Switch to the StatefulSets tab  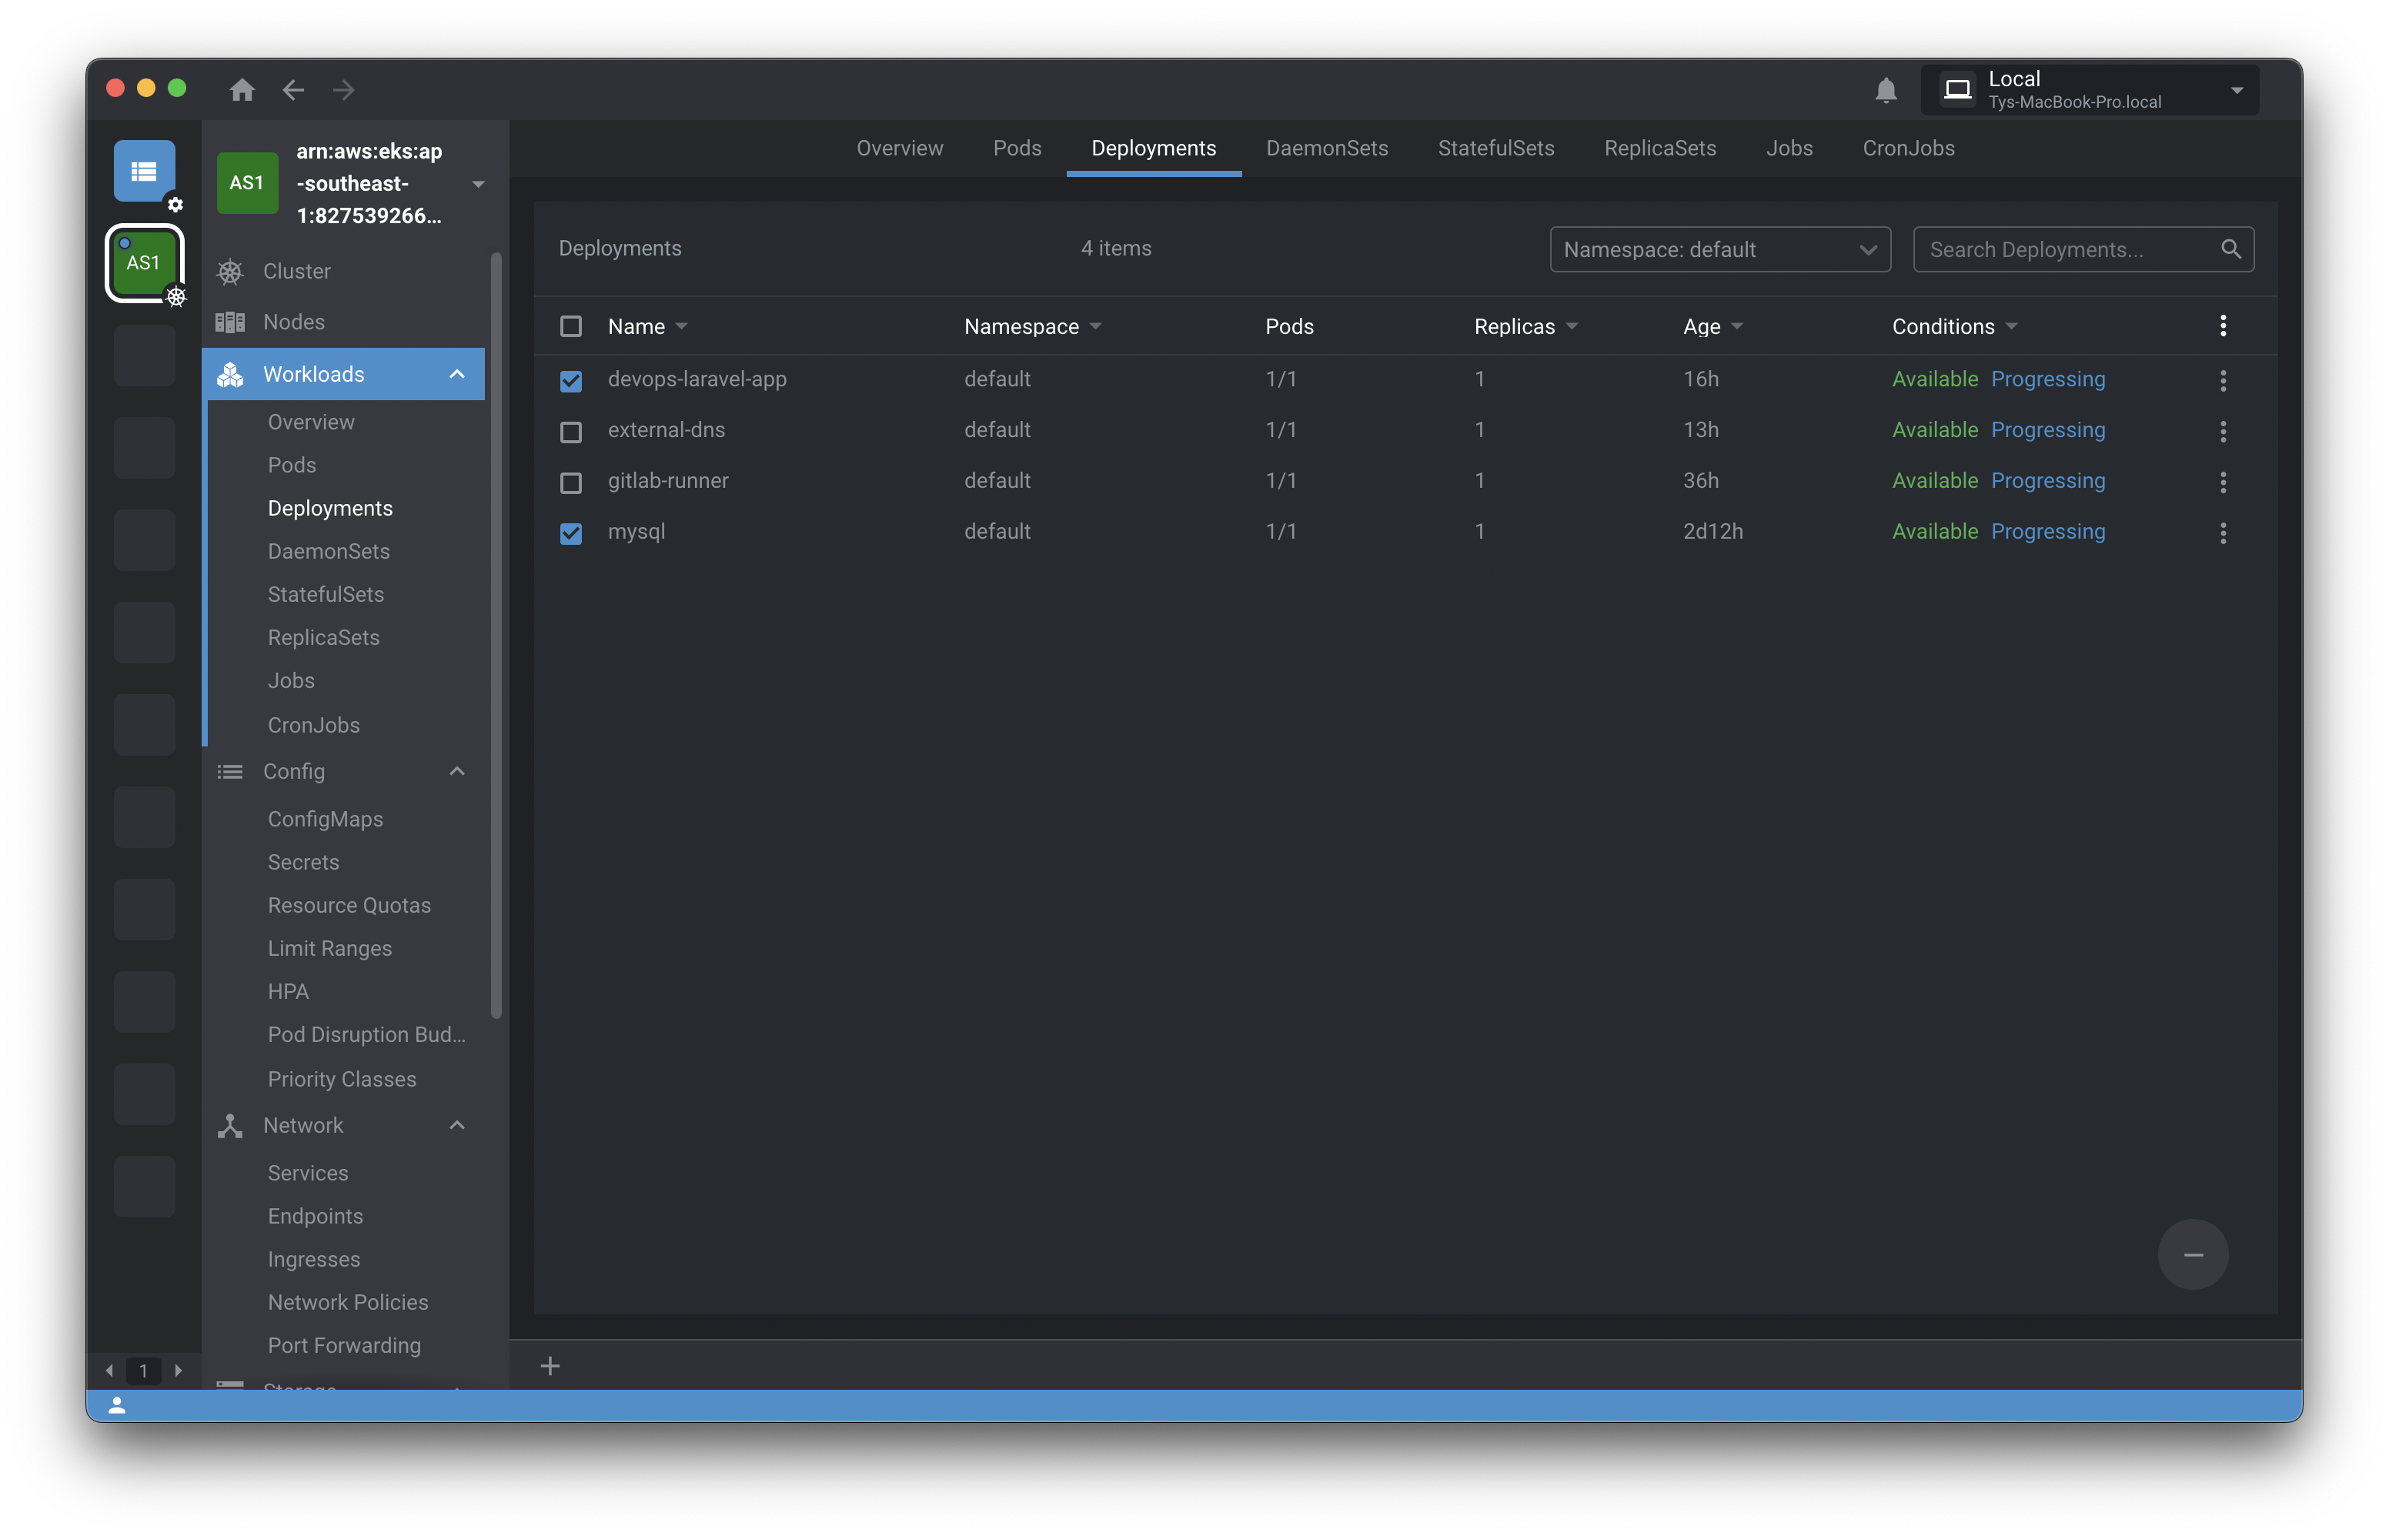[1495, 149]
